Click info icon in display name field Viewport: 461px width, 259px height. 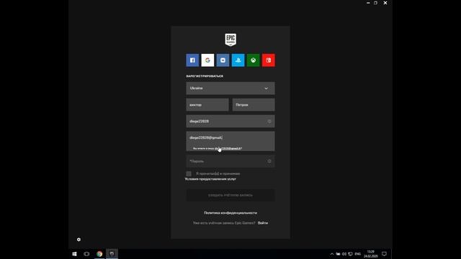click(269, 122)
